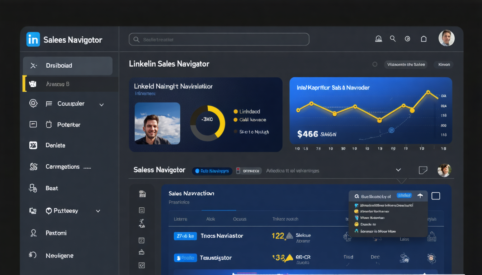Click the magnifier icon beside the bell
482x275 pixels.
[393, 39]
